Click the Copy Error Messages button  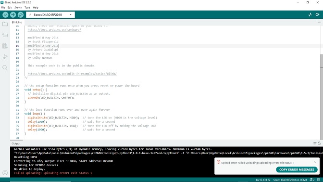297,169
